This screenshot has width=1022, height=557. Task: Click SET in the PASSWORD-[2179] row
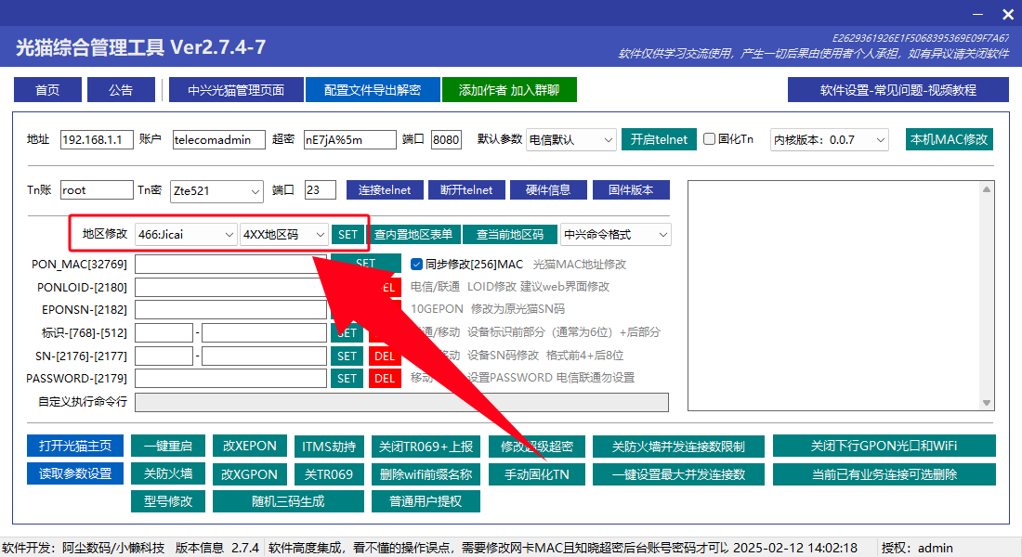(347, 378)
